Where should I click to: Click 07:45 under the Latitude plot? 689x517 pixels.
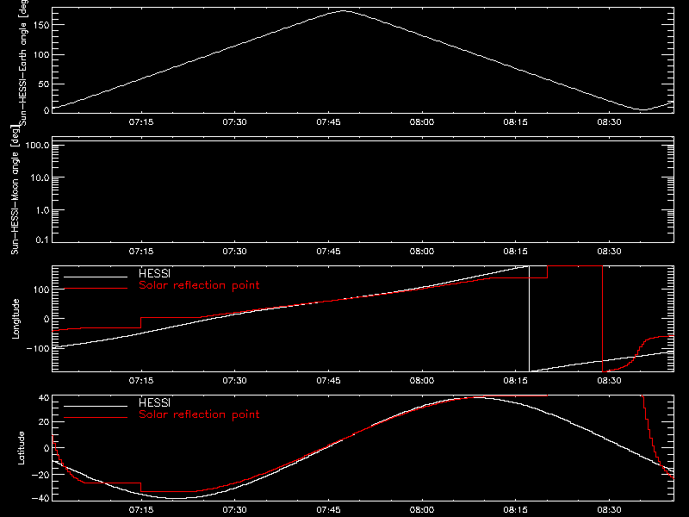click(x=328, y=510)
